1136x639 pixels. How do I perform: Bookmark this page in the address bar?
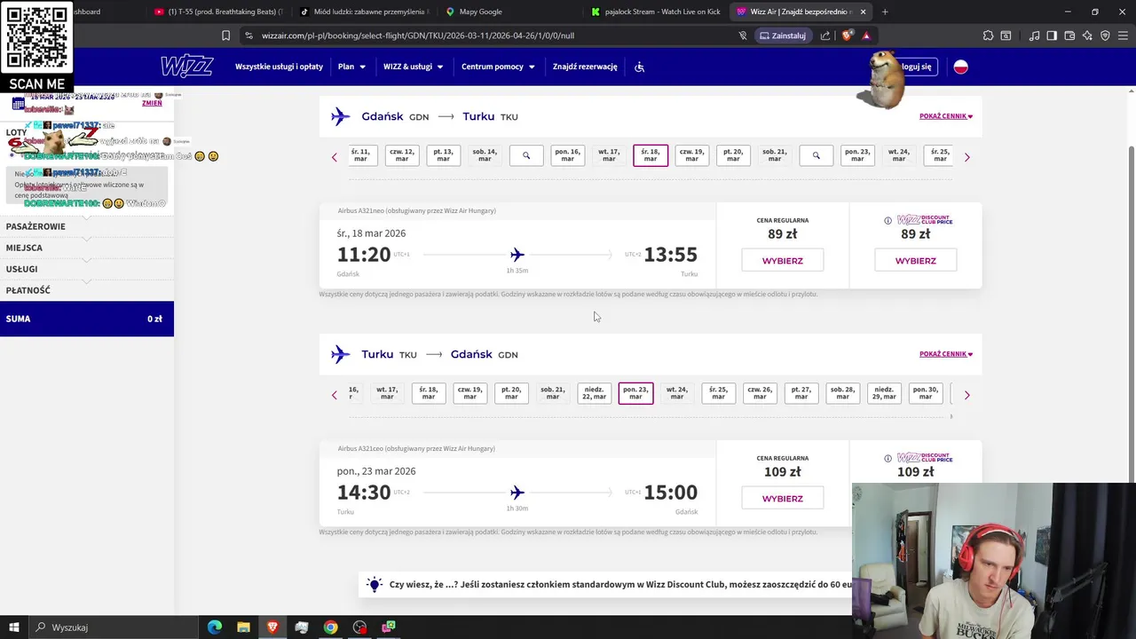[225, 35]
